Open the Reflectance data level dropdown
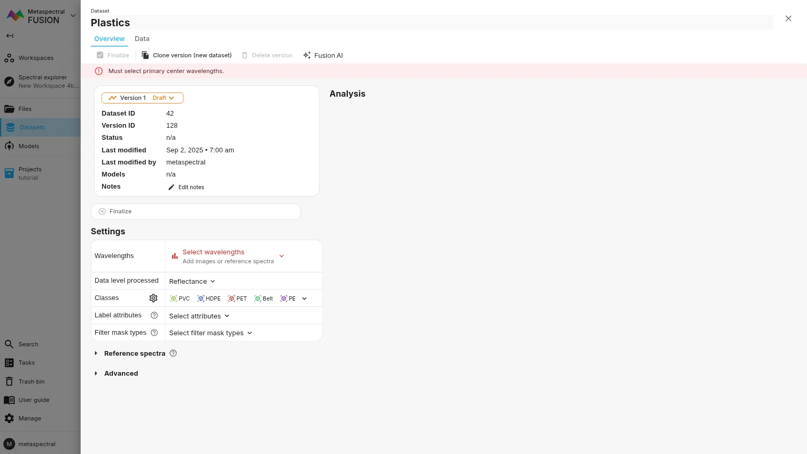The image size is (807, 454). [192, 282]
